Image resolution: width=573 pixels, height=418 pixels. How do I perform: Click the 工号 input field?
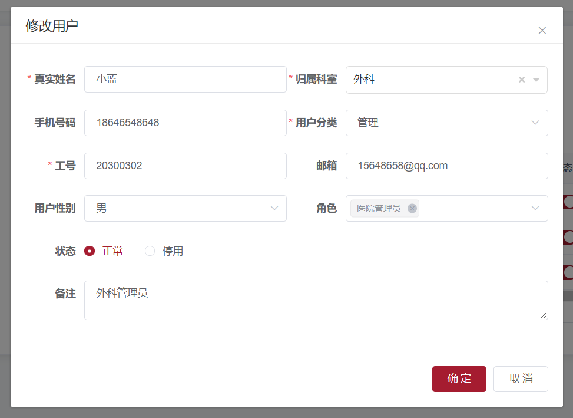[x=186, y=166]
